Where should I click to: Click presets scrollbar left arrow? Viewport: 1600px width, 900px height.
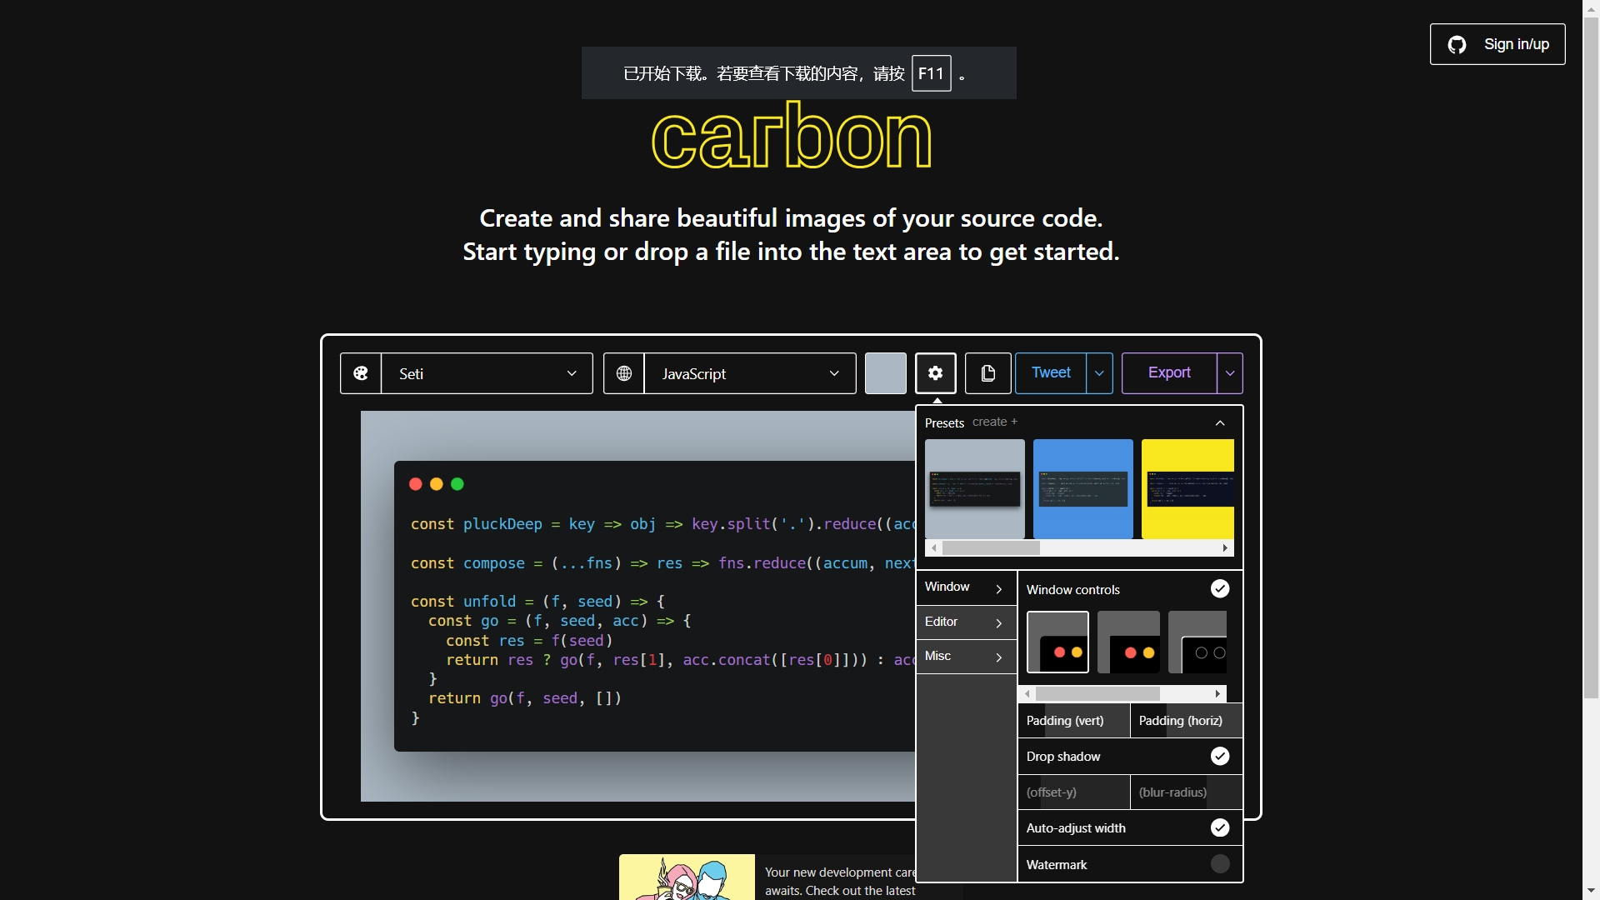coord(934,547)
